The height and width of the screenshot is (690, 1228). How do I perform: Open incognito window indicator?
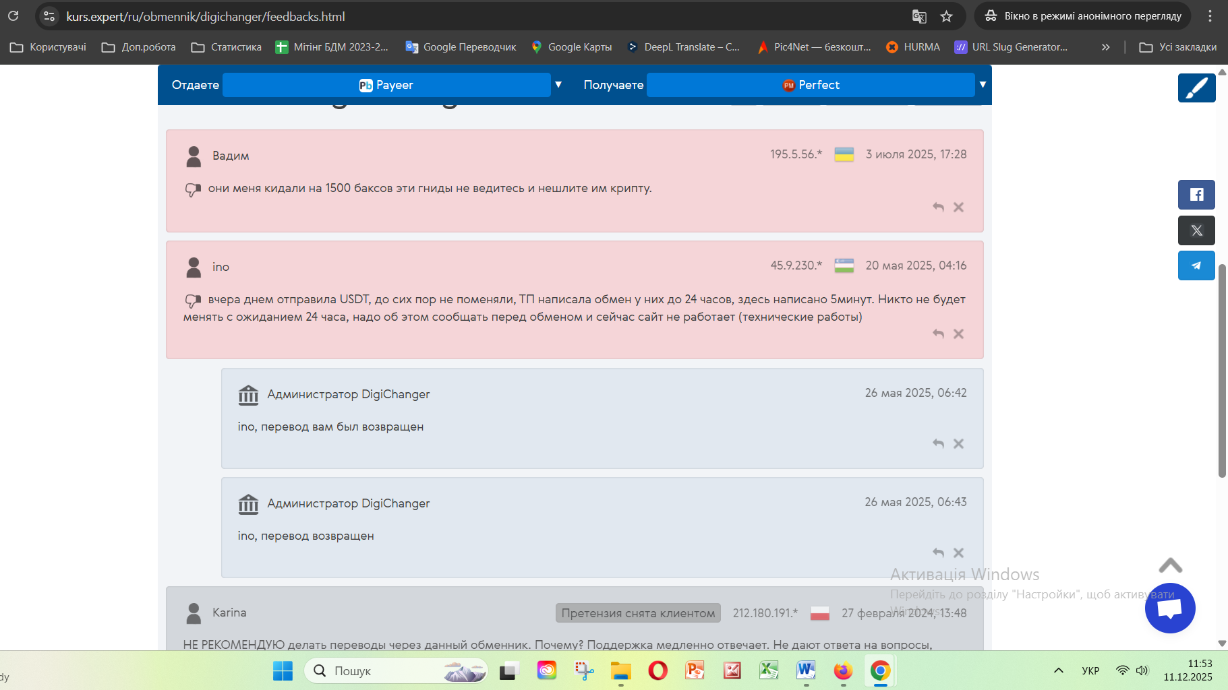pyautogui.click(x=1082, y=16)
